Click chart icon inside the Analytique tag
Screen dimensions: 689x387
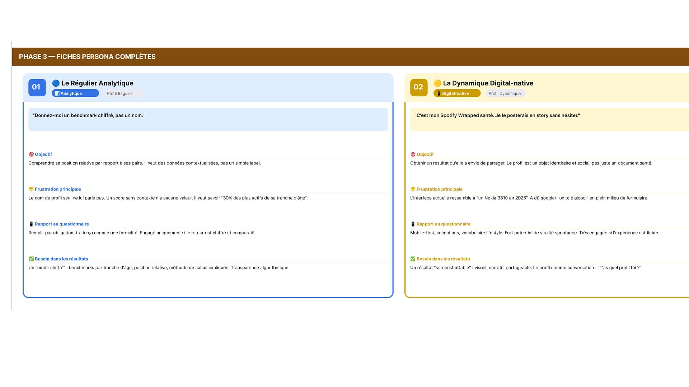(57, 94)
